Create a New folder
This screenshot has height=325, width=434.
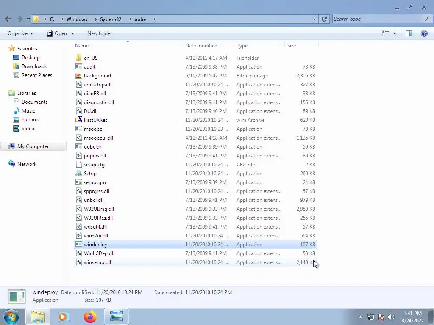pyautogui.click(x=100, y=33)
